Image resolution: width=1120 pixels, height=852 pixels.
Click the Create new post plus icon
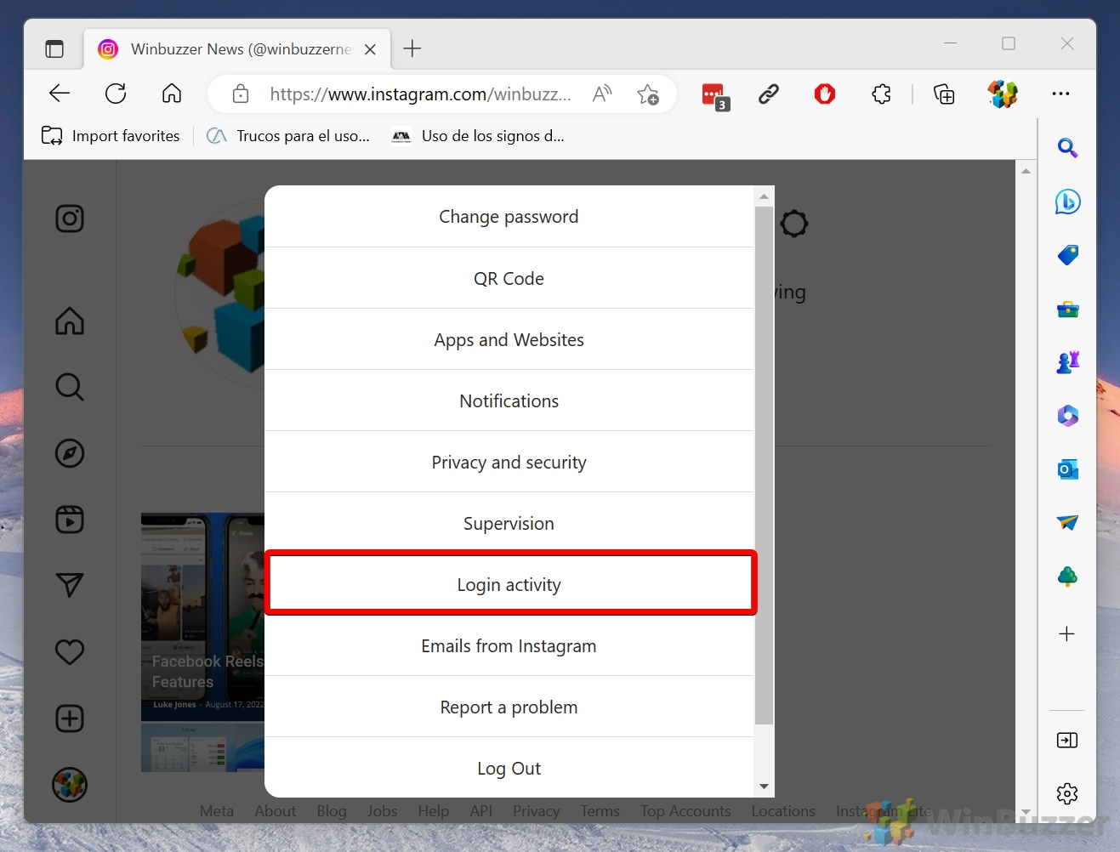[x=70, y=719]
